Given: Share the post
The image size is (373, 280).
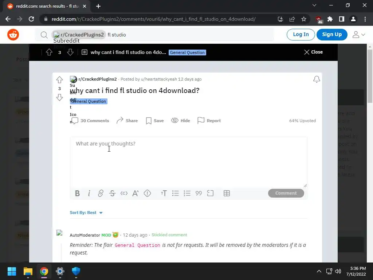Looking at the screenshot, I should (x=127, y=121).
